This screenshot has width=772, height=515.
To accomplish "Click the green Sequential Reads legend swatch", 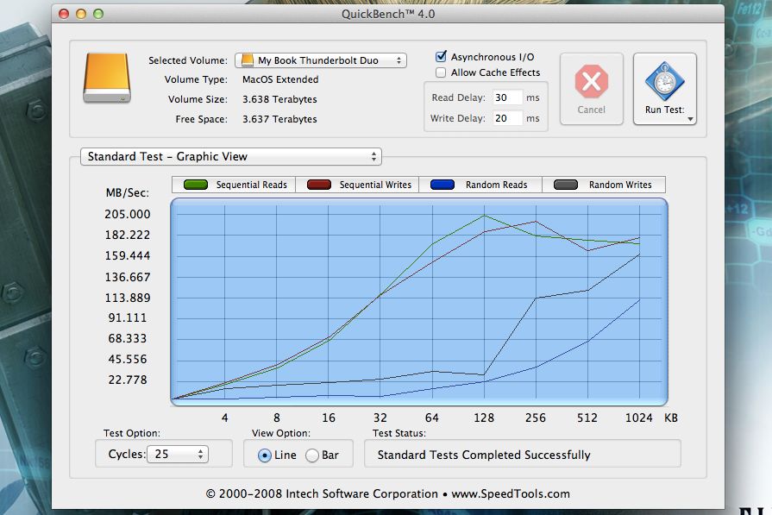I will click(196, 185).
